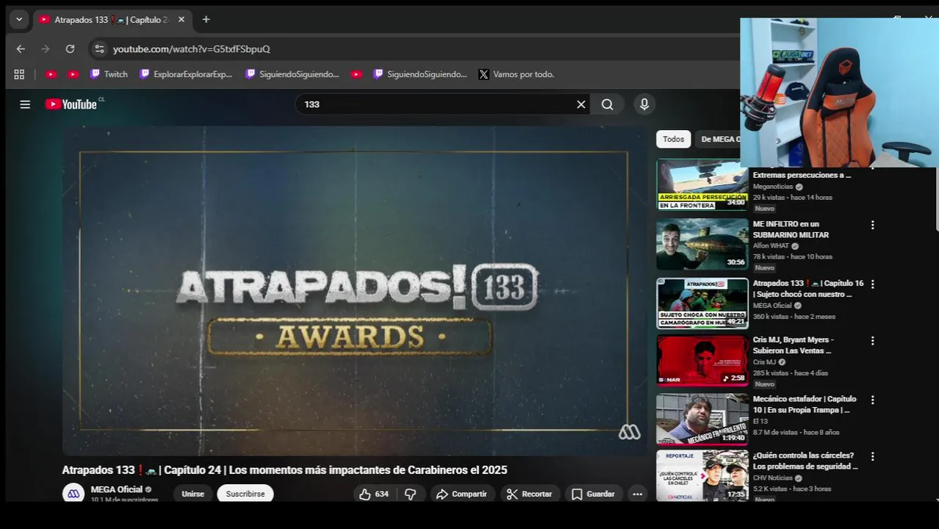
Task: Open the CHV Noticias channel name
Action: coord(772,478)
